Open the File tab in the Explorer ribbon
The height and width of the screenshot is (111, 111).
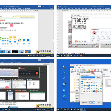point(72,67)
